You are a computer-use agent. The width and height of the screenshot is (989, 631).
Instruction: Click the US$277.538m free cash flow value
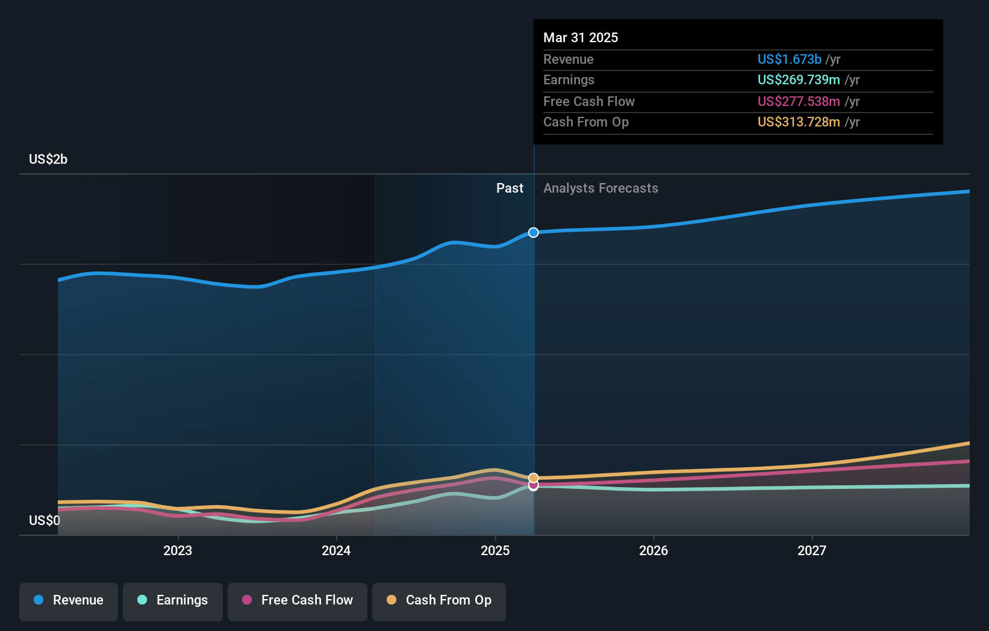pos(799,101)
